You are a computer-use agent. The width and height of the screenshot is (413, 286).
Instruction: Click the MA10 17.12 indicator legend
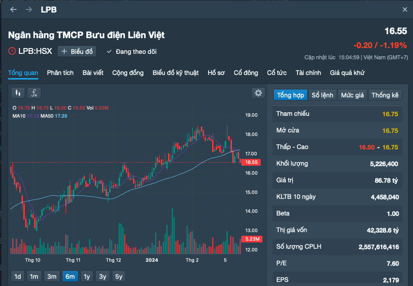[26, 116]
